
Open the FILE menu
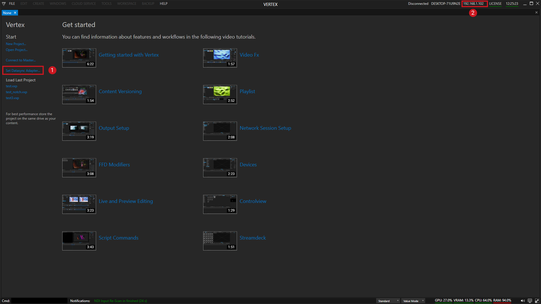point(12,4)
